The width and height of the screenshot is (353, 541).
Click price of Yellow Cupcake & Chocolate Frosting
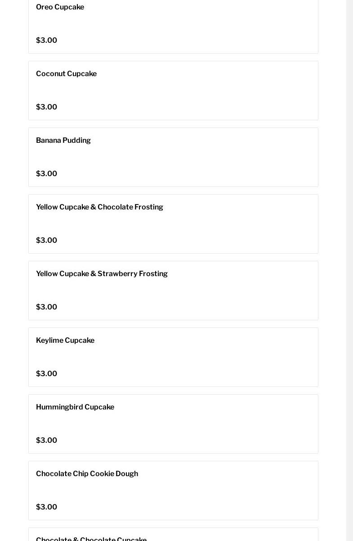[x=46, y=240]
